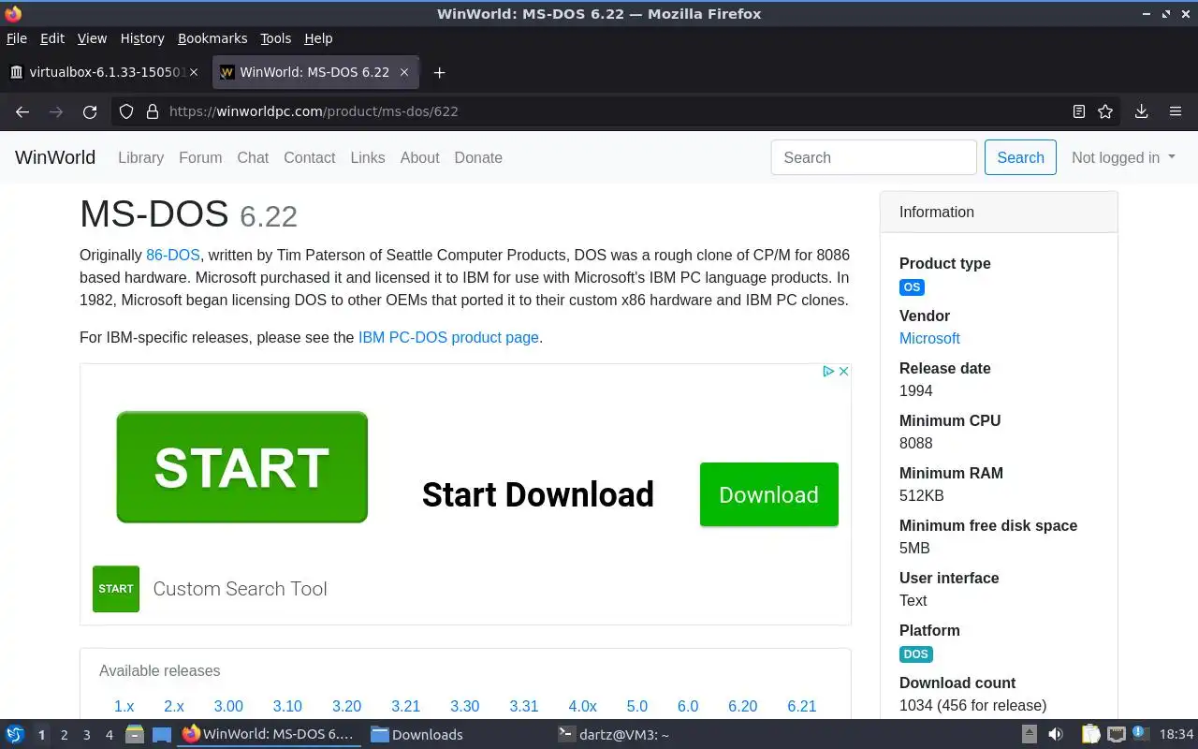Click the big green START ad button

(241, 467)
